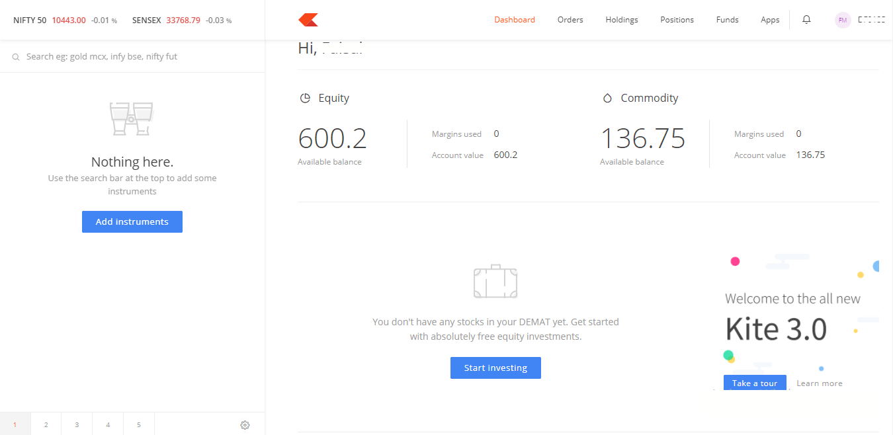893x435 pixels.
Task: Open the Learn more link
Action: (820, 383)
